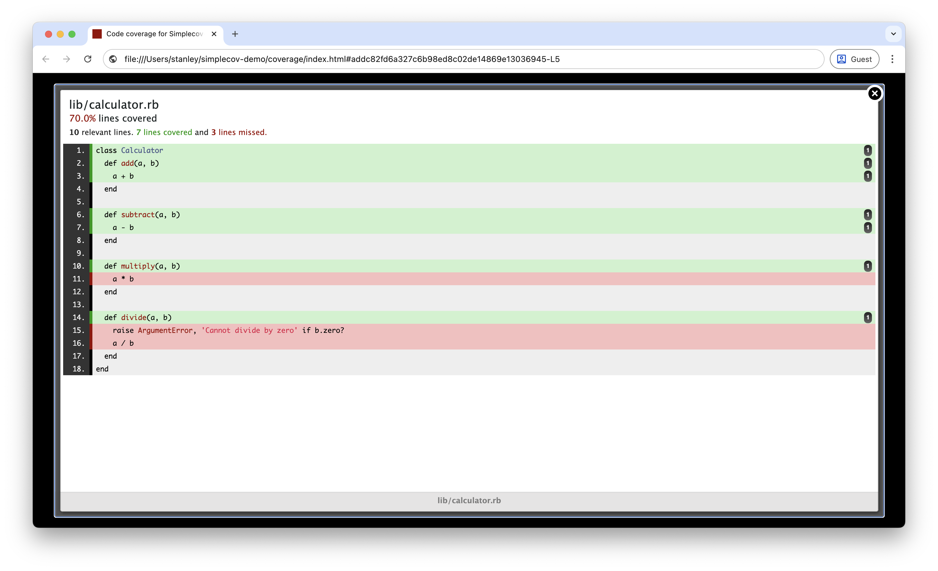Click the site information globe icon
The image size is (938, 571).
[x=113, y=59]
